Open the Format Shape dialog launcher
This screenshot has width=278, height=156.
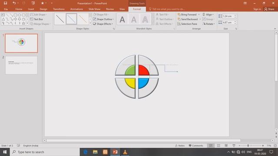click(x=114, y=29)
